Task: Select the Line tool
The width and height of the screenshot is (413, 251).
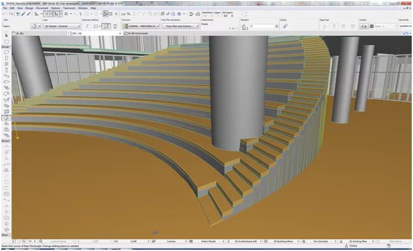Action: [x=6, y=176]
